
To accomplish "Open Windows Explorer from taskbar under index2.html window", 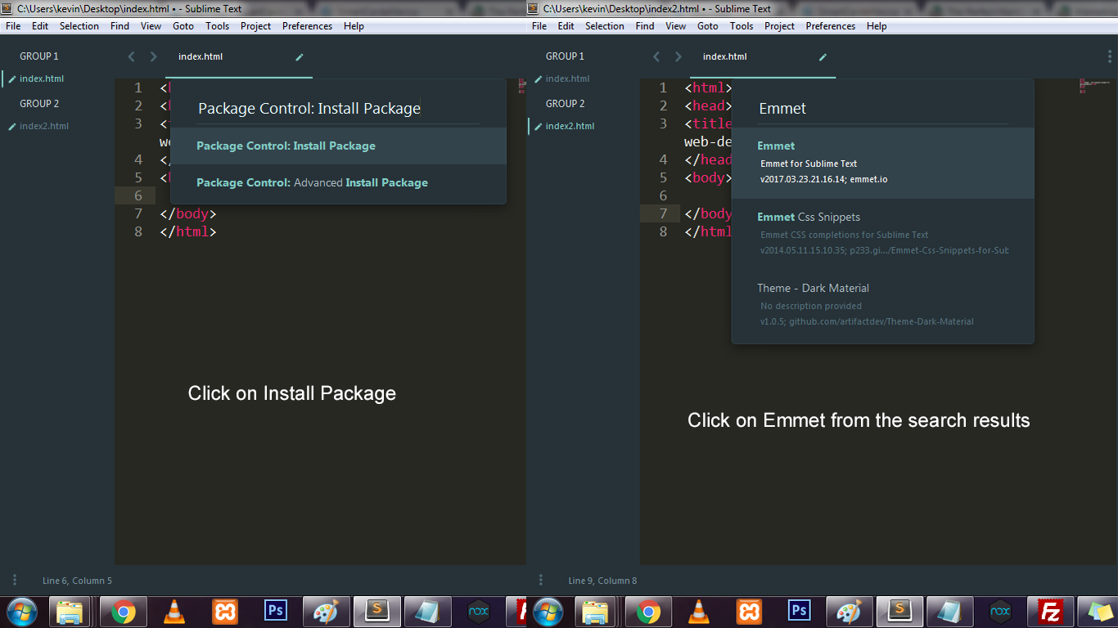I will [597, 611].
